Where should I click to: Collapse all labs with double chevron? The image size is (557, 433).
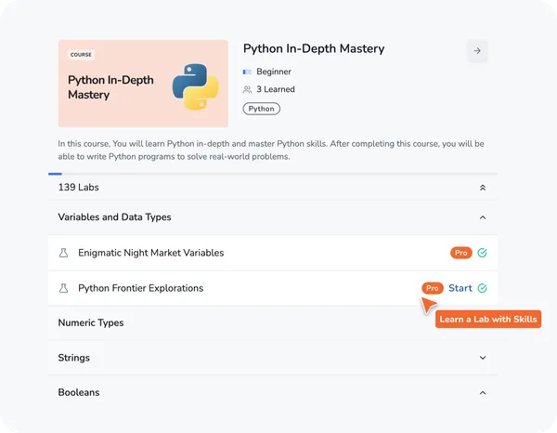(482, 188)
